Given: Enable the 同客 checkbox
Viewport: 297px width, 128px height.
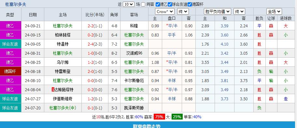Looking at the screenshot, I should coord(143,4).
